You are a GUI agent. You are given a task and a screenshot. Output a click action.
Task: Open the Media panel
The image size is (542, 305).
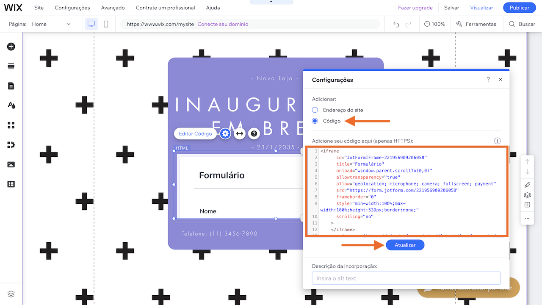point(11,164)
